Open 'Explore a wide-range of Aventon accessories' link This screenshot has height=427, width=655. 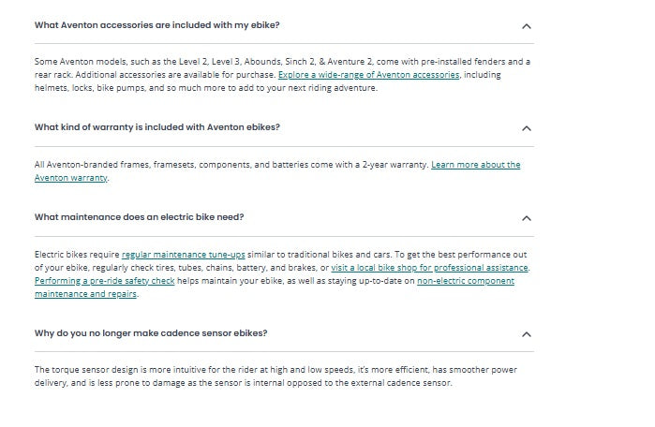tap(368, 75)
